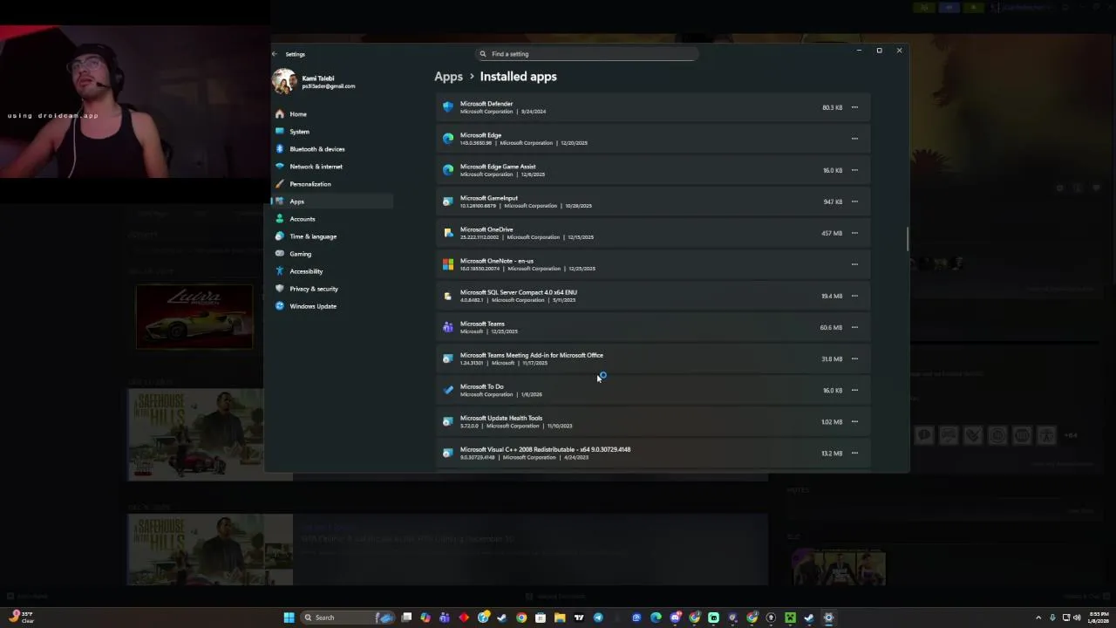Open more options for Microsoft OneNote - en-us
Screen dimensions: 1116x628
tap(854, 264)
